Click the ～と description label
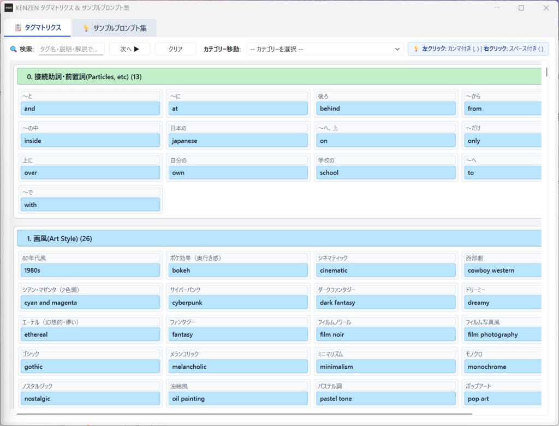 (x=90, y=96)
